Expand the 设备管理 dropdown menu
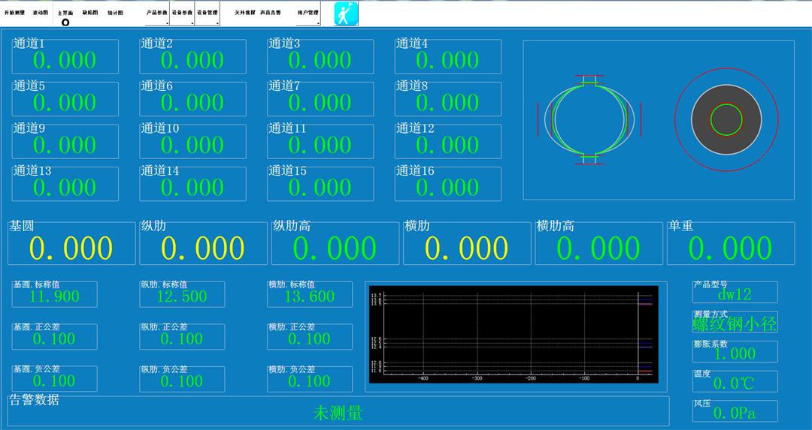 pos(208,14)
